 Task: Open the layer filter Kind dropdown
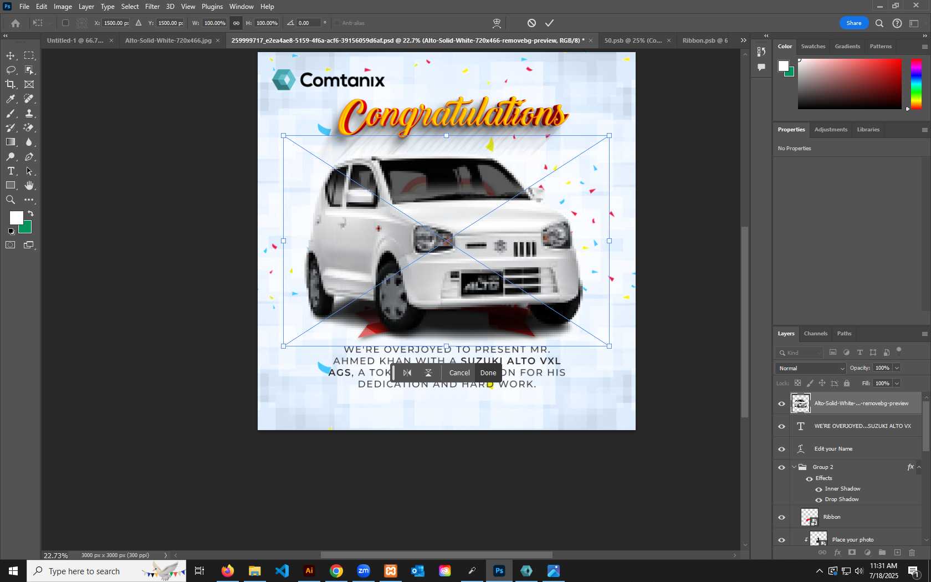[801, 353]
